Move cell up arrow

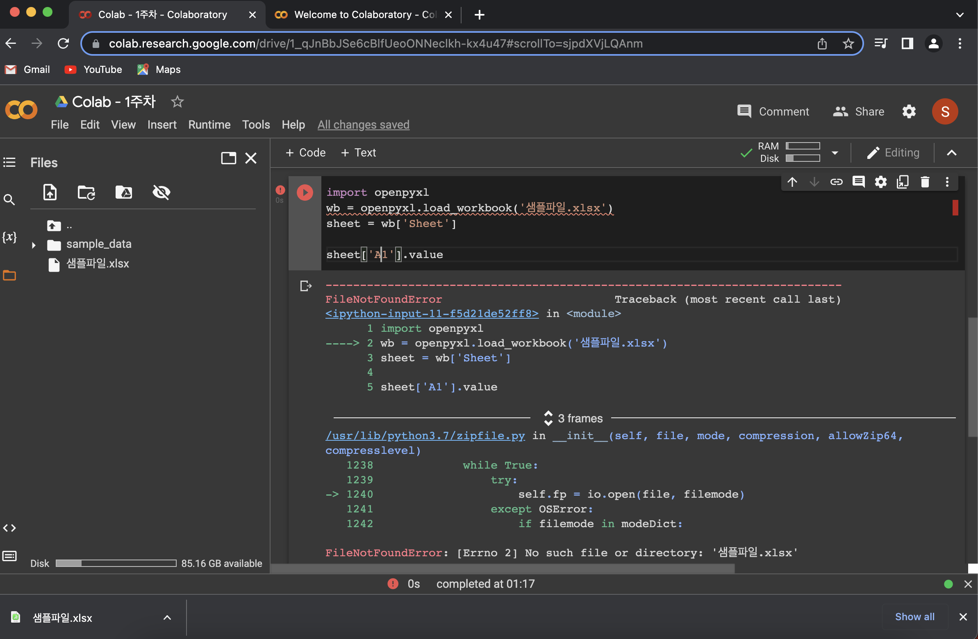point(792,182)
